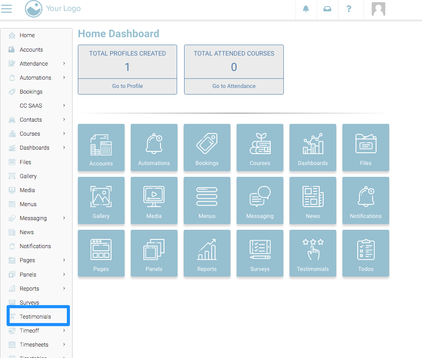Click the notification bell in header
This screenshot has width=422, height=358.
(x=306, y=9)
